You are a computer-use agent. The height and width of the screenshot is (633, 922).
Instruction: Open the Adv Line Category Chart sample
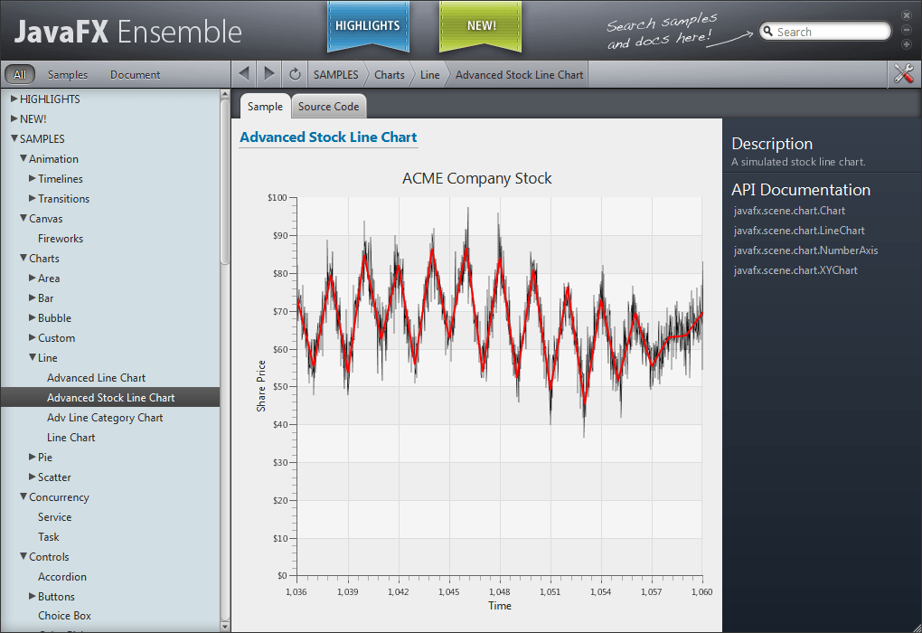(x=105, y=418)
